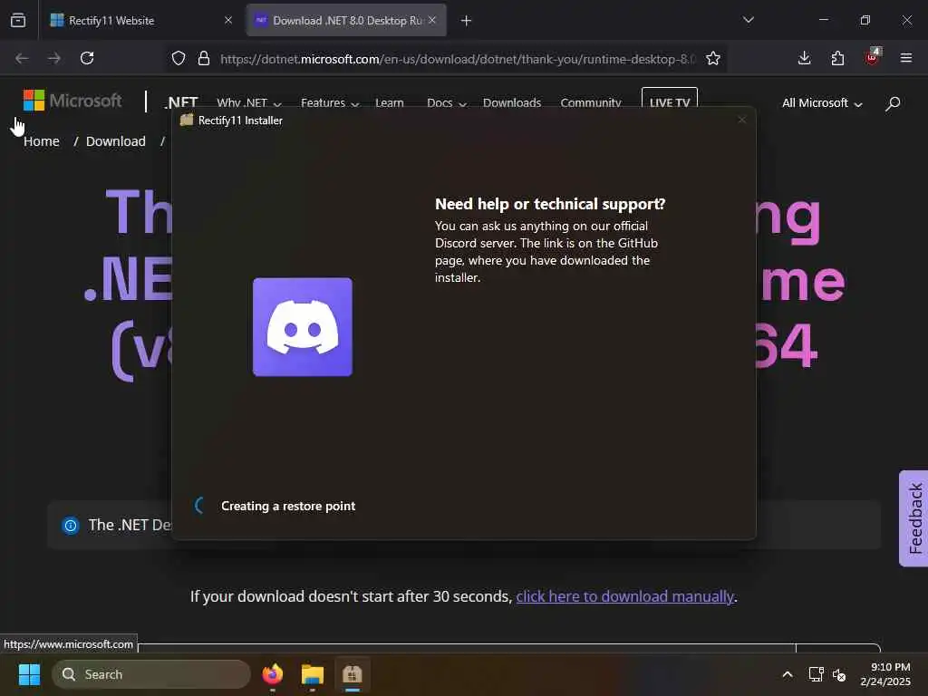Image resolution: width=928 pixels, height=696 pixels.
Task: Click the 'Need help or technical support?' heading
Action: 550,204
